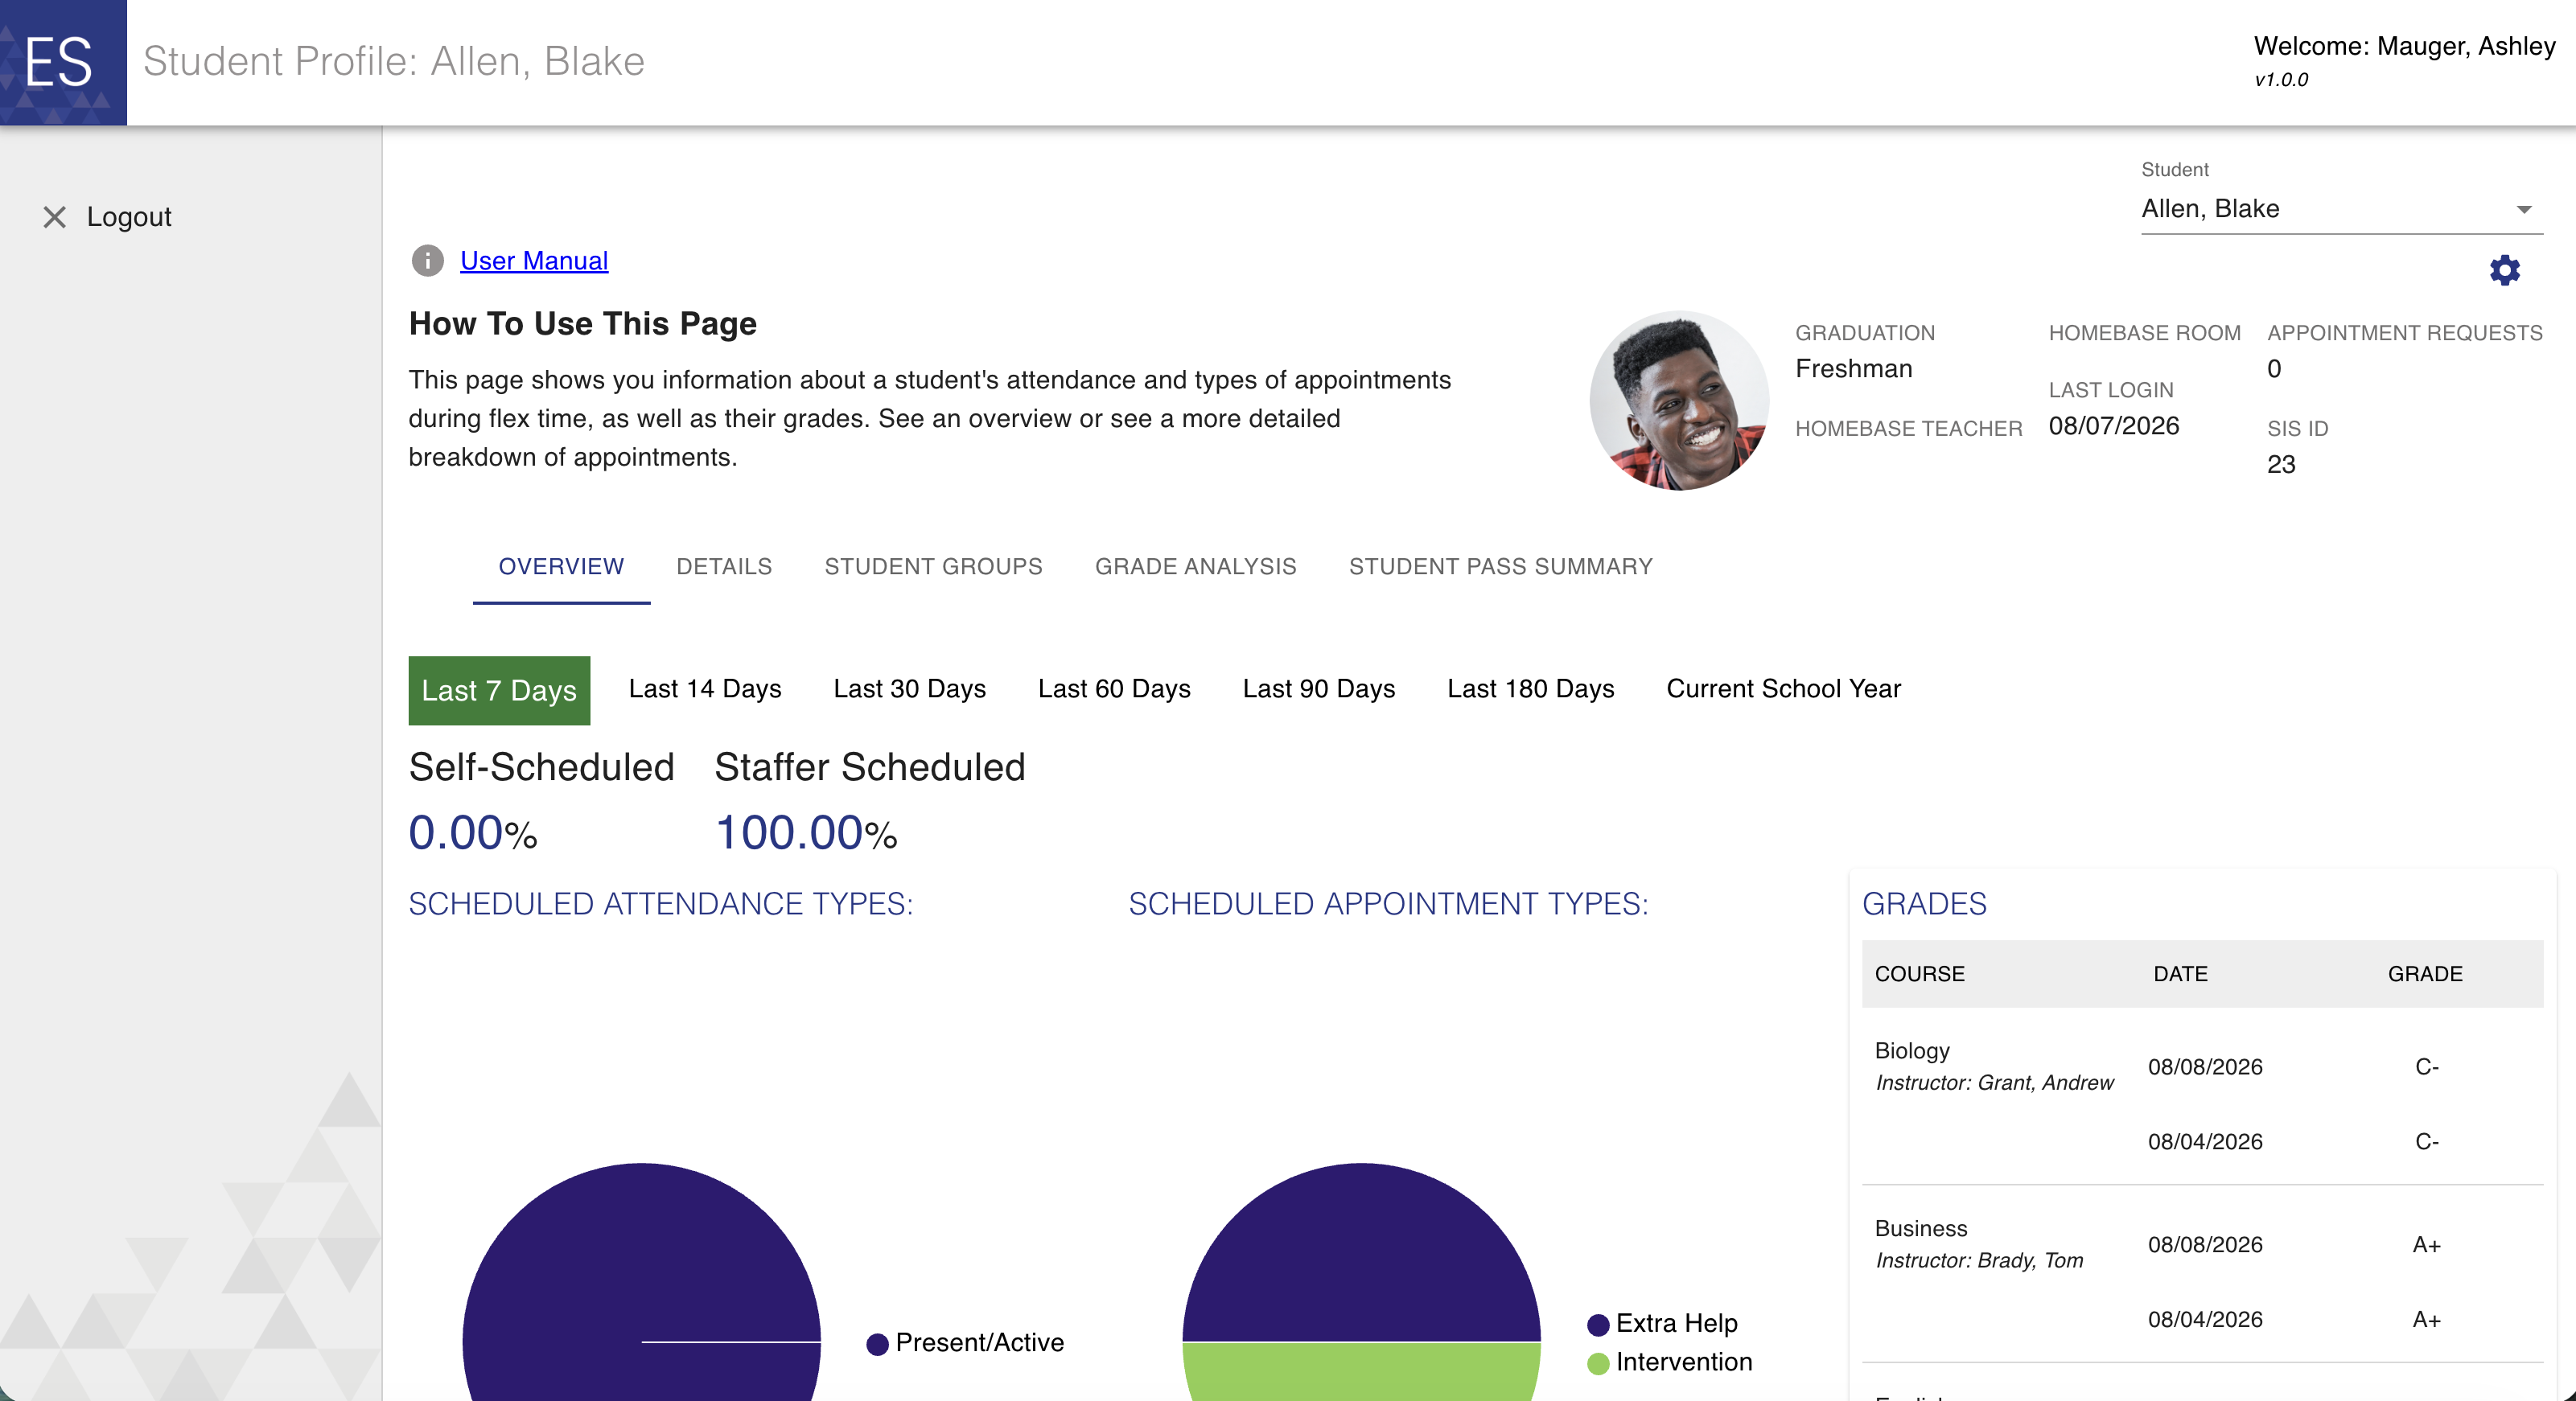Click the DATE column header
Screen dimensions: 2576x1401
click(2180, 974)
